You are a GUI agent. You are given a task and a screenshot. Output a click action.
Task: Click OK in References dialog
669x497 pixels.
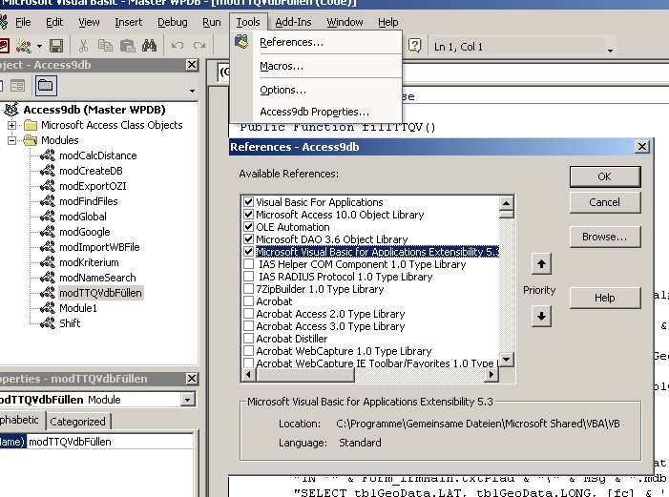604,176
